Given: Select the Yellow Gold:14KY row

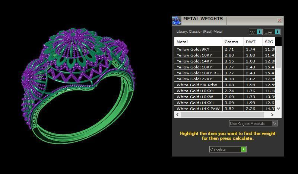Looking at the screenshot, I should [225, 61].
